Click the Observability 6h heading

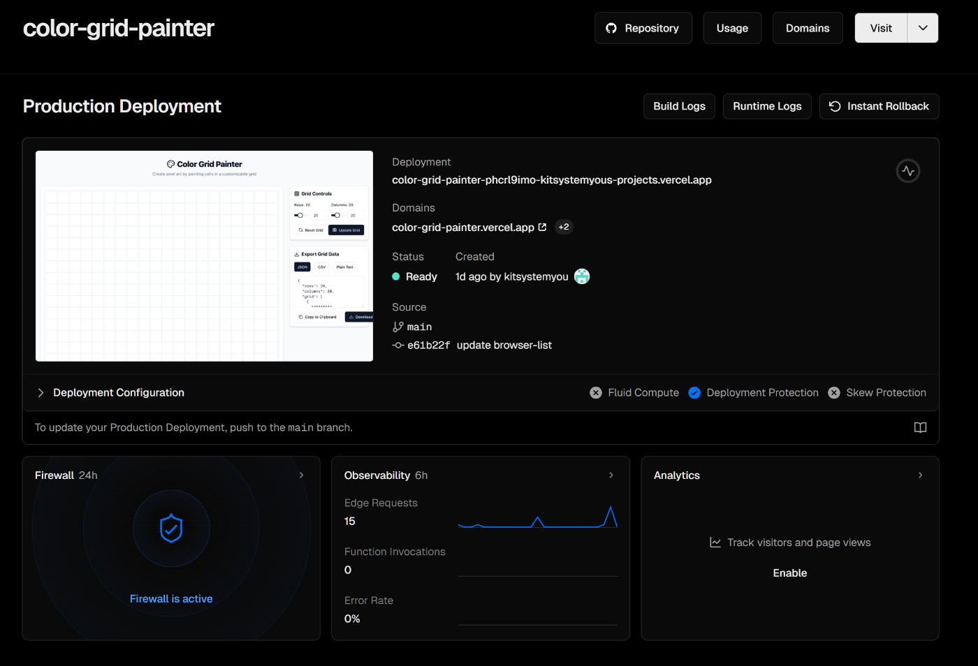(x=386, y=475)
